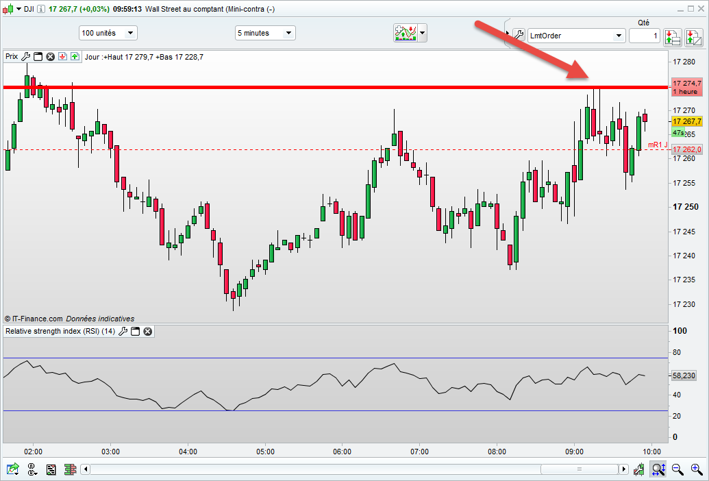Click the candlestick chart style icon
Screen dimensions: 709x481
8,9
